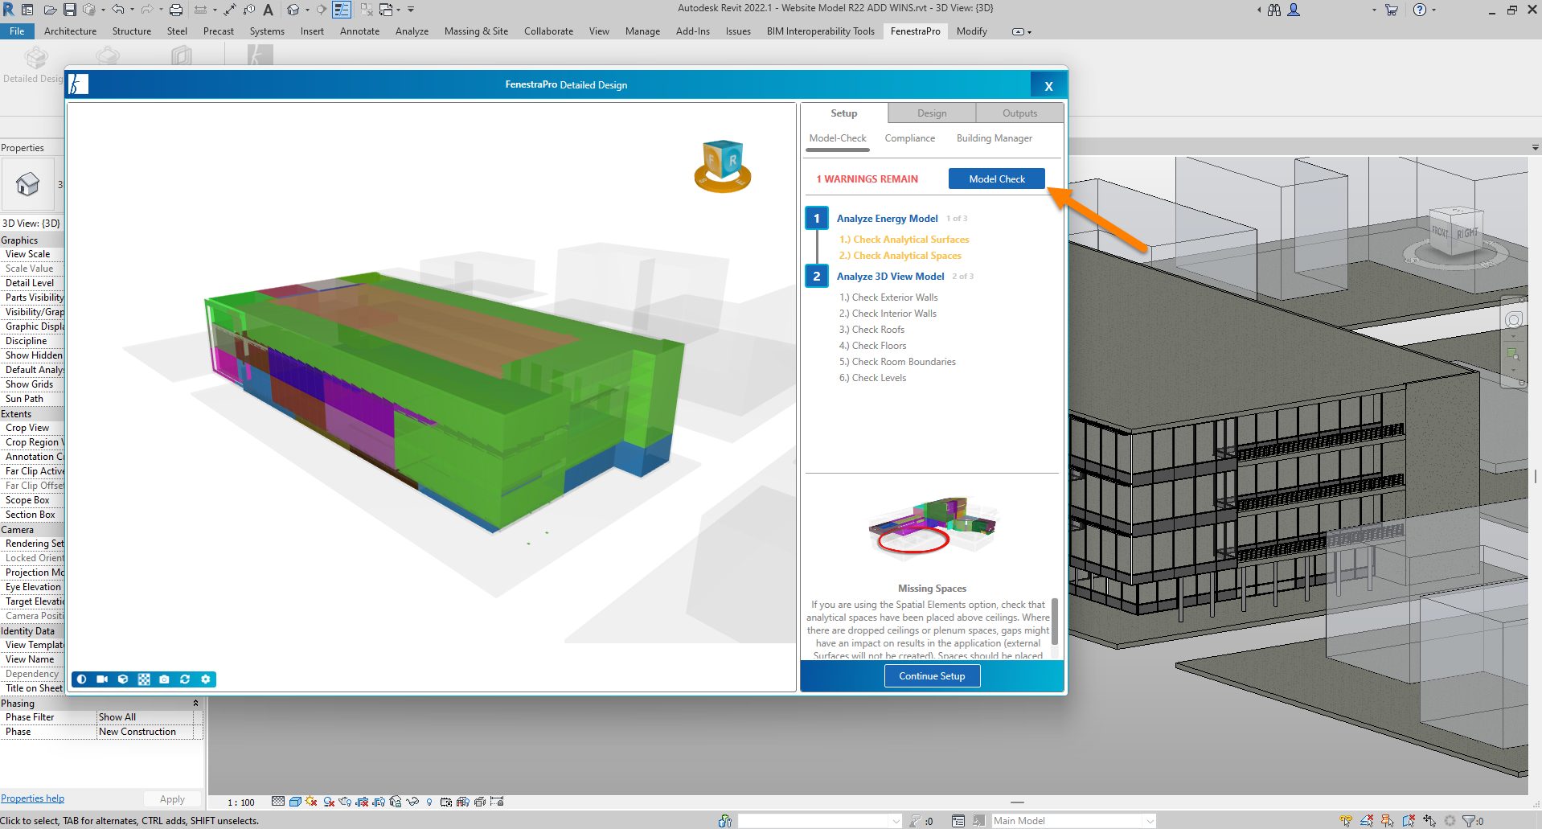This screenshot has height=829, width=1542.
Task: Activate the Text tool 'A' icon
Action: pos(268,10)
